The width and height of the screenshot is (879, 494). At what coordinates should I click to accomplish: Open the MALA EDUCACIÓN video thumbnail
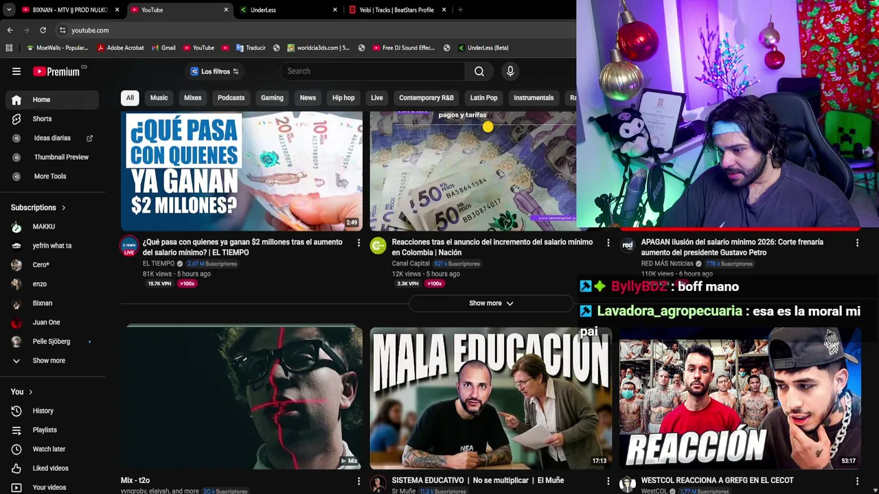click(x=491, y=399)
